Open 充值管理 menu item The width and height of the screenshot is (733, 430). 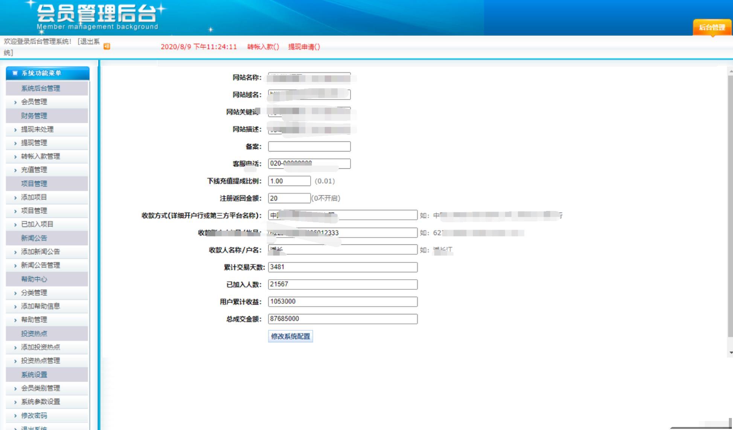[34, 170]
